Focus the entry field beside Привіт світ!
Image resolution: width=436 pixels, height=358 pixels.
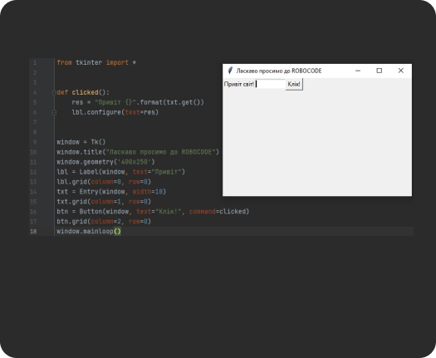pyautogui.click(x=271, y=84)
